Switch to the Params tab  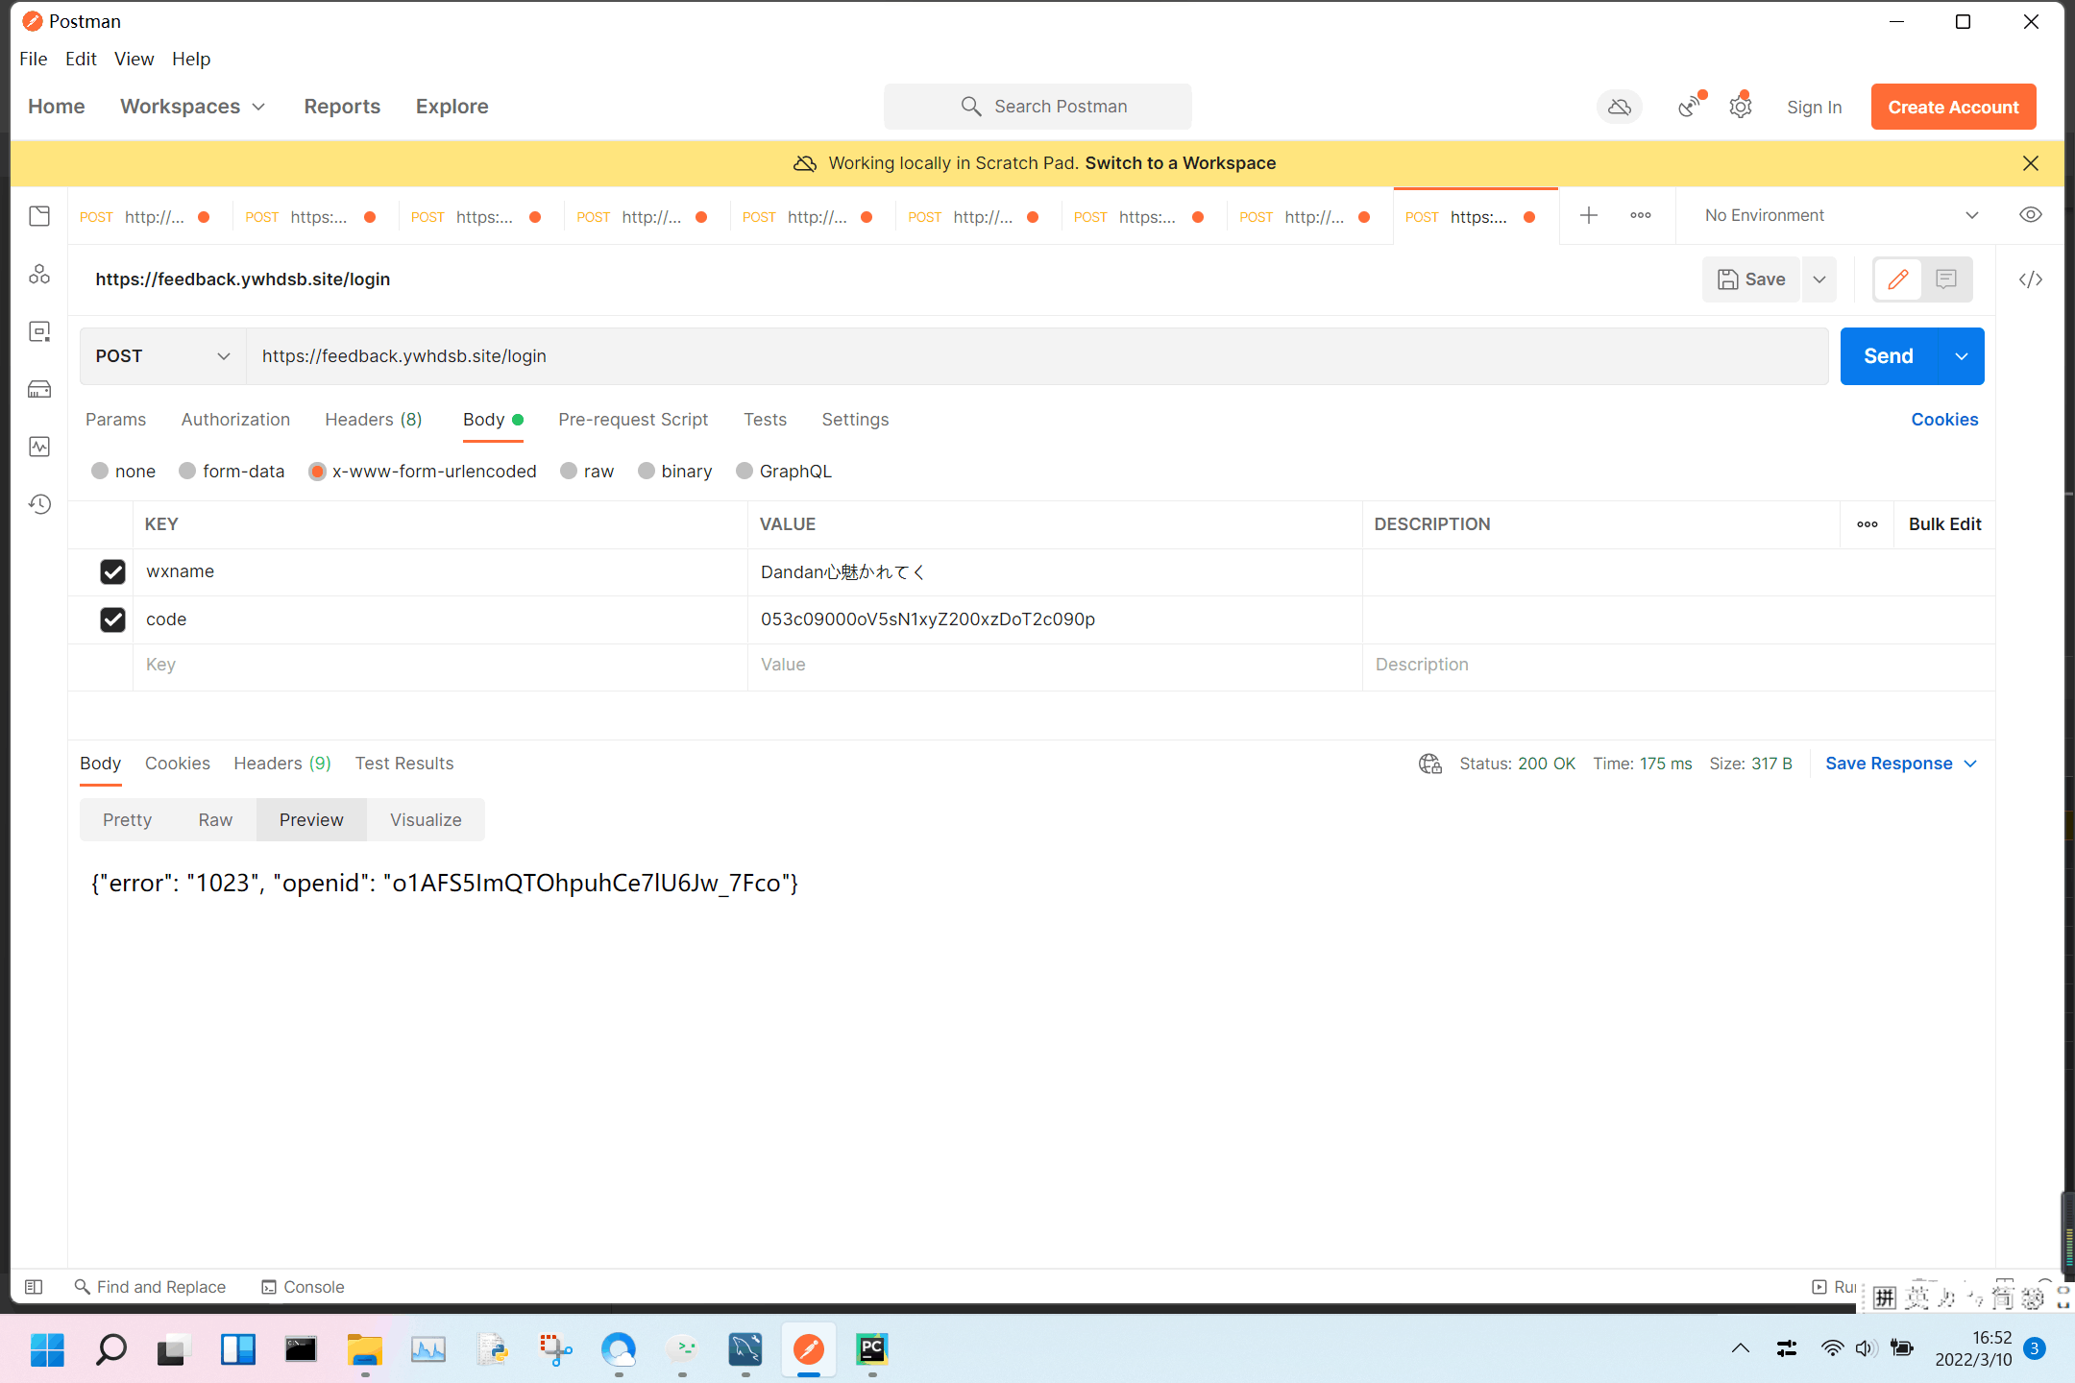point(115,420)
